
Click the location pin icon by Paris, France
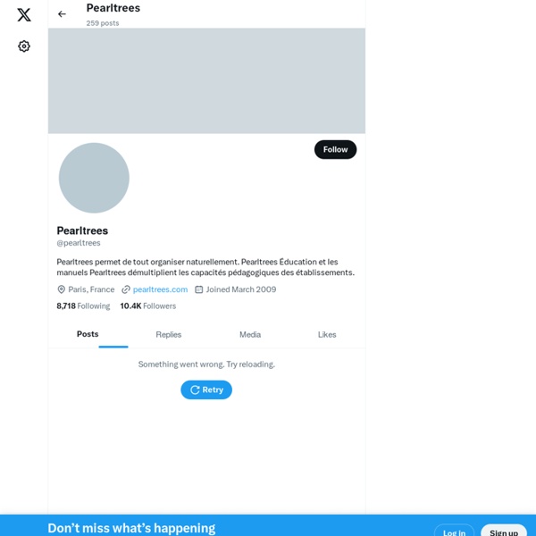(x=61, y=289)
